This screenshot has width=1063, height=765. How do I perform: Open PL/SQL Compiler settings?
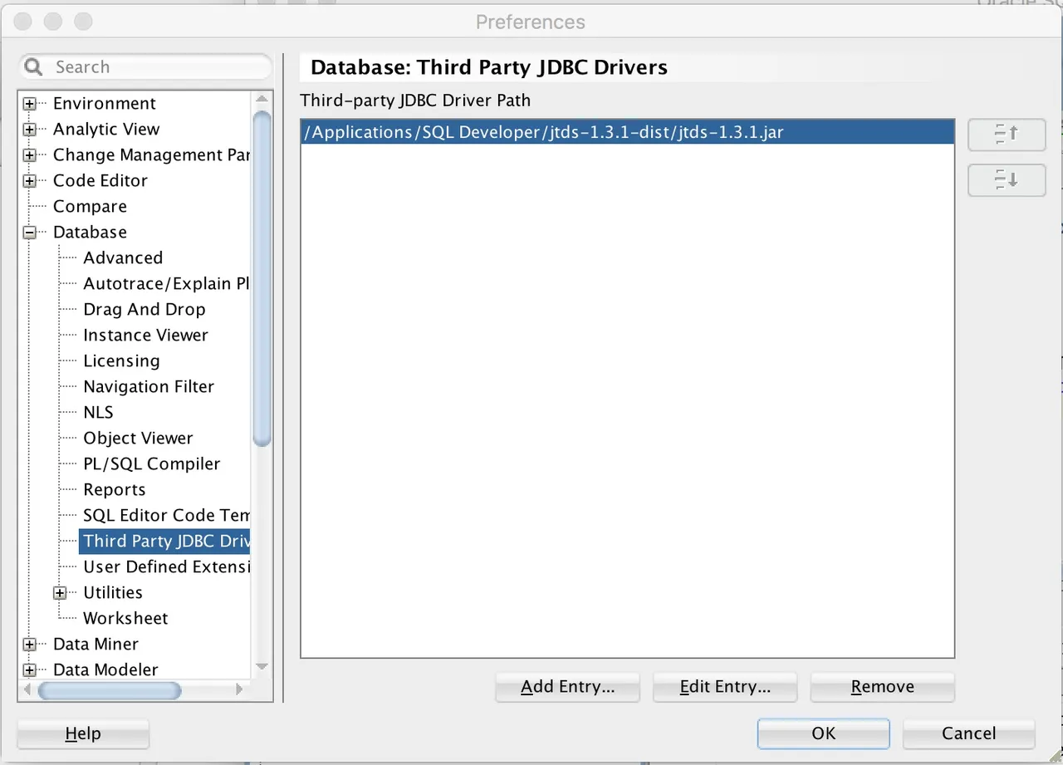pos(152,464)
